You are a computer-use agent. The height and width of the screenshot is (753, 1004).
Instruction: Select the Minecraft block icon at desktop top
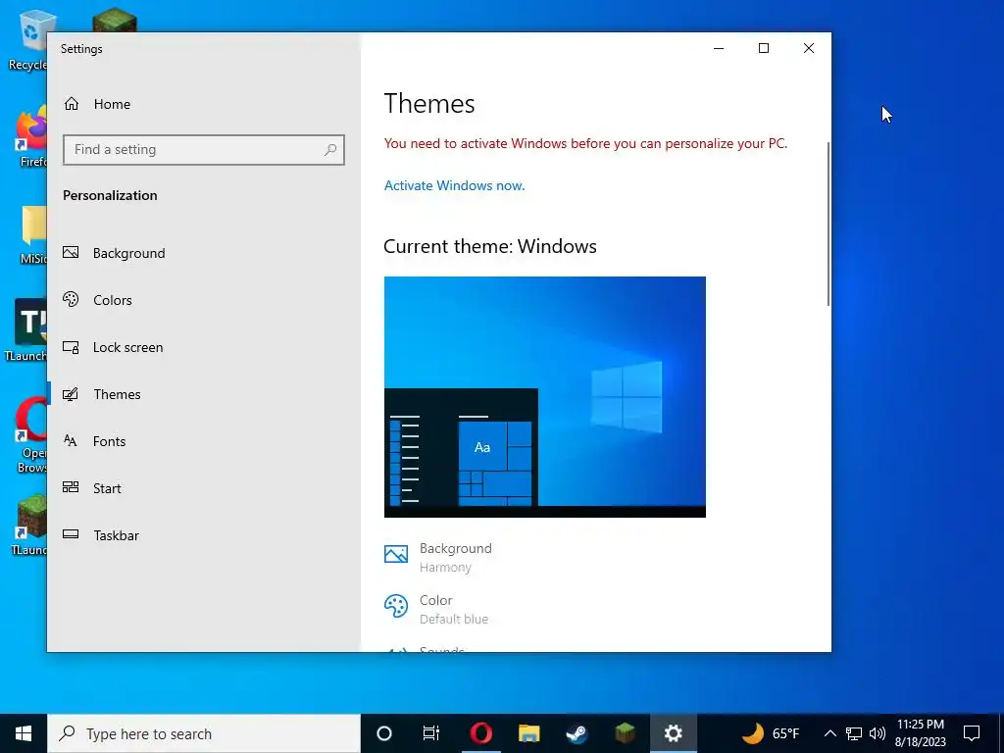115,20
